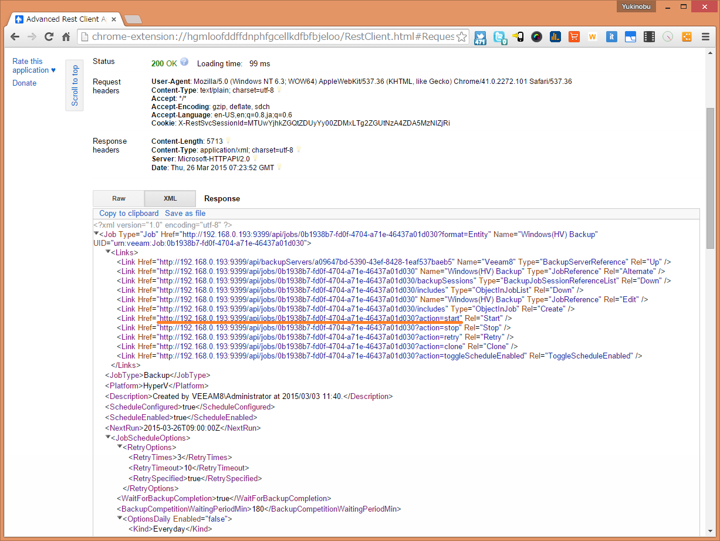This screenshot has width=720, height=541.
Task: Click the action=start link URL
Action: point(310,318)
